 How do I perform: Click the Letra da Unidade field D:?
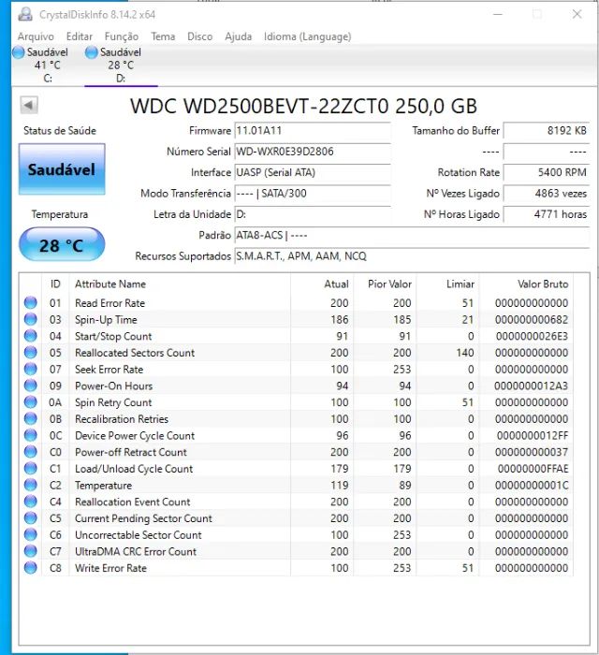coord(313,214)
